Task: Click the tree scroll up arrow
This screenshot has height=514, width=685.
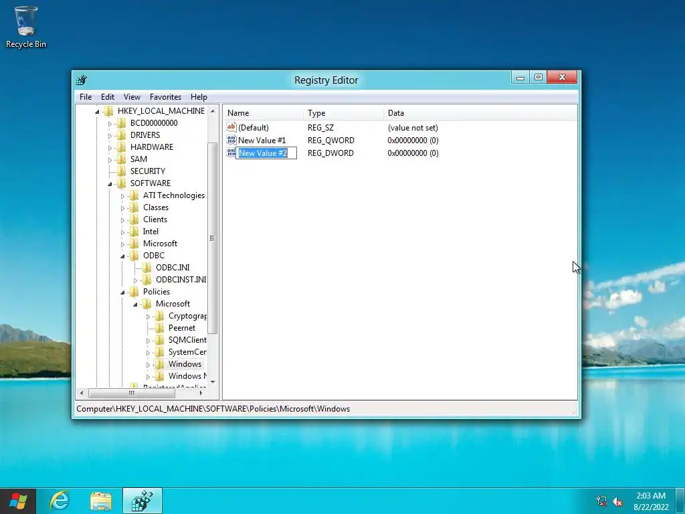Action: coord(213,111)
